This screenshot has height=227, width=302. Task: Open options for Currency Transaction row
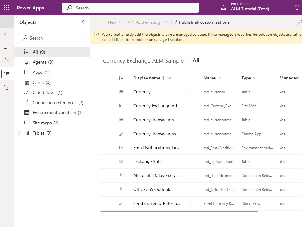[x=192, y=120]
